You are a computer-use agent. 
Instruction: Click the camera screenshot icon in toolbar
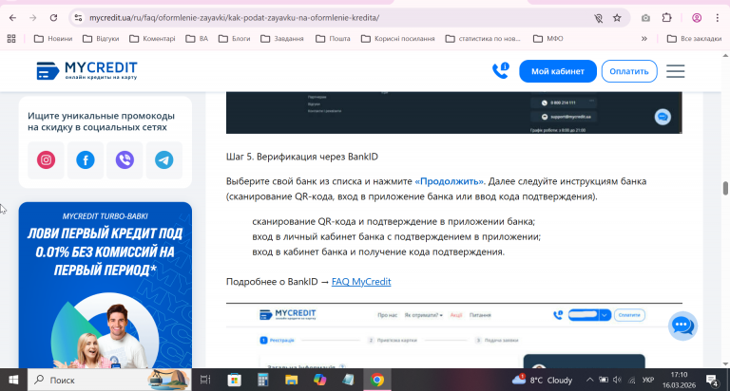(x=645, y=18)
